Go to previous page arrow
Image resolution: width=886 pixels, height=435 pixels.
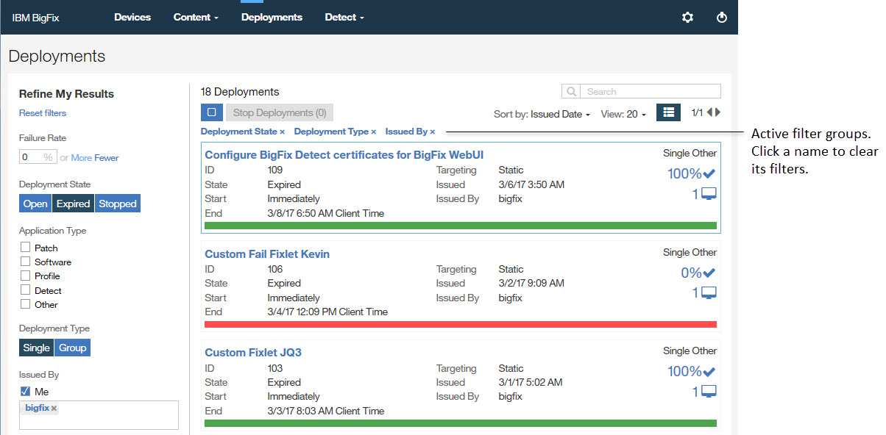click(x=709, y=112)
